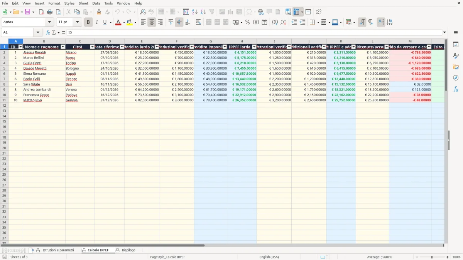
Task: Open the Tools menu
Action: [x=108, y=3]
